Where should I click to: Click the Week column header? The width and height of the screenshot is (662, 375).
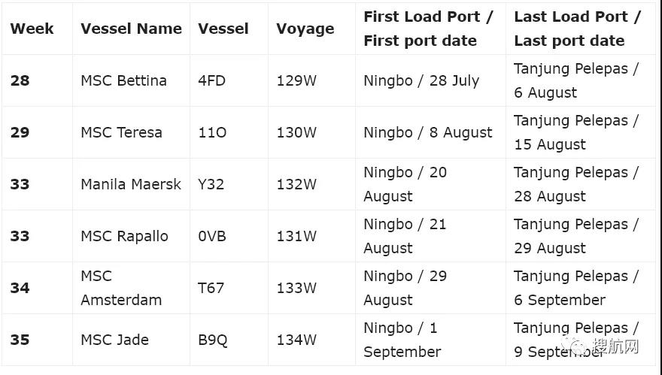click(x=32, y=29)
